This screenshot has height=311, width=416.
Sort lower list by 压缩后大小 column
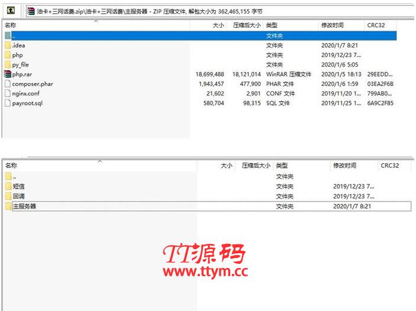(x=256, y=166)
